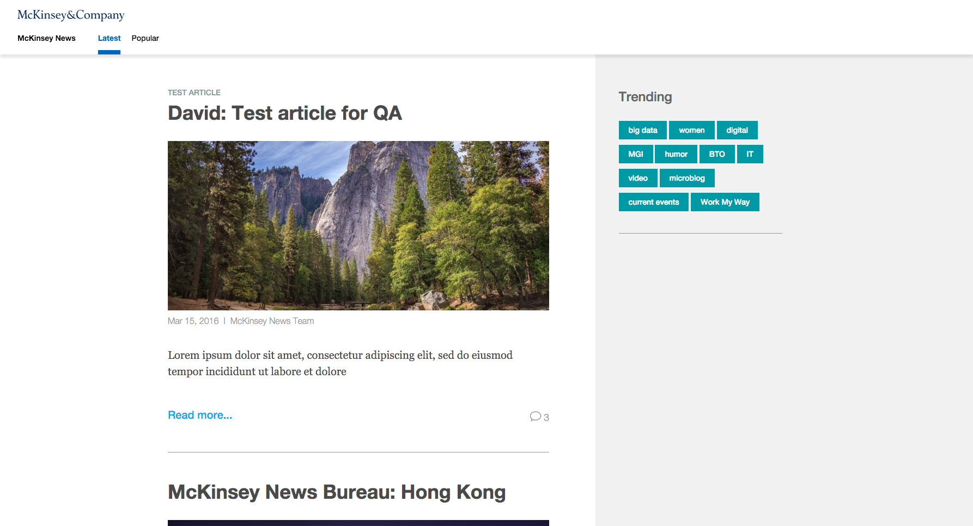Click the McKinsey&Company logo
Viewport: 973px width, 526px height.
point(71,15)
